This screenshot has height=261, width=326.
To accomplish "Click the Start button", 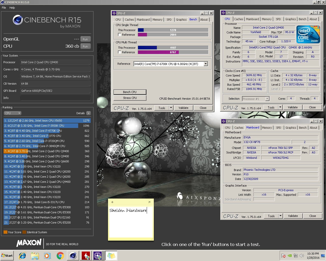I will 7,256.
